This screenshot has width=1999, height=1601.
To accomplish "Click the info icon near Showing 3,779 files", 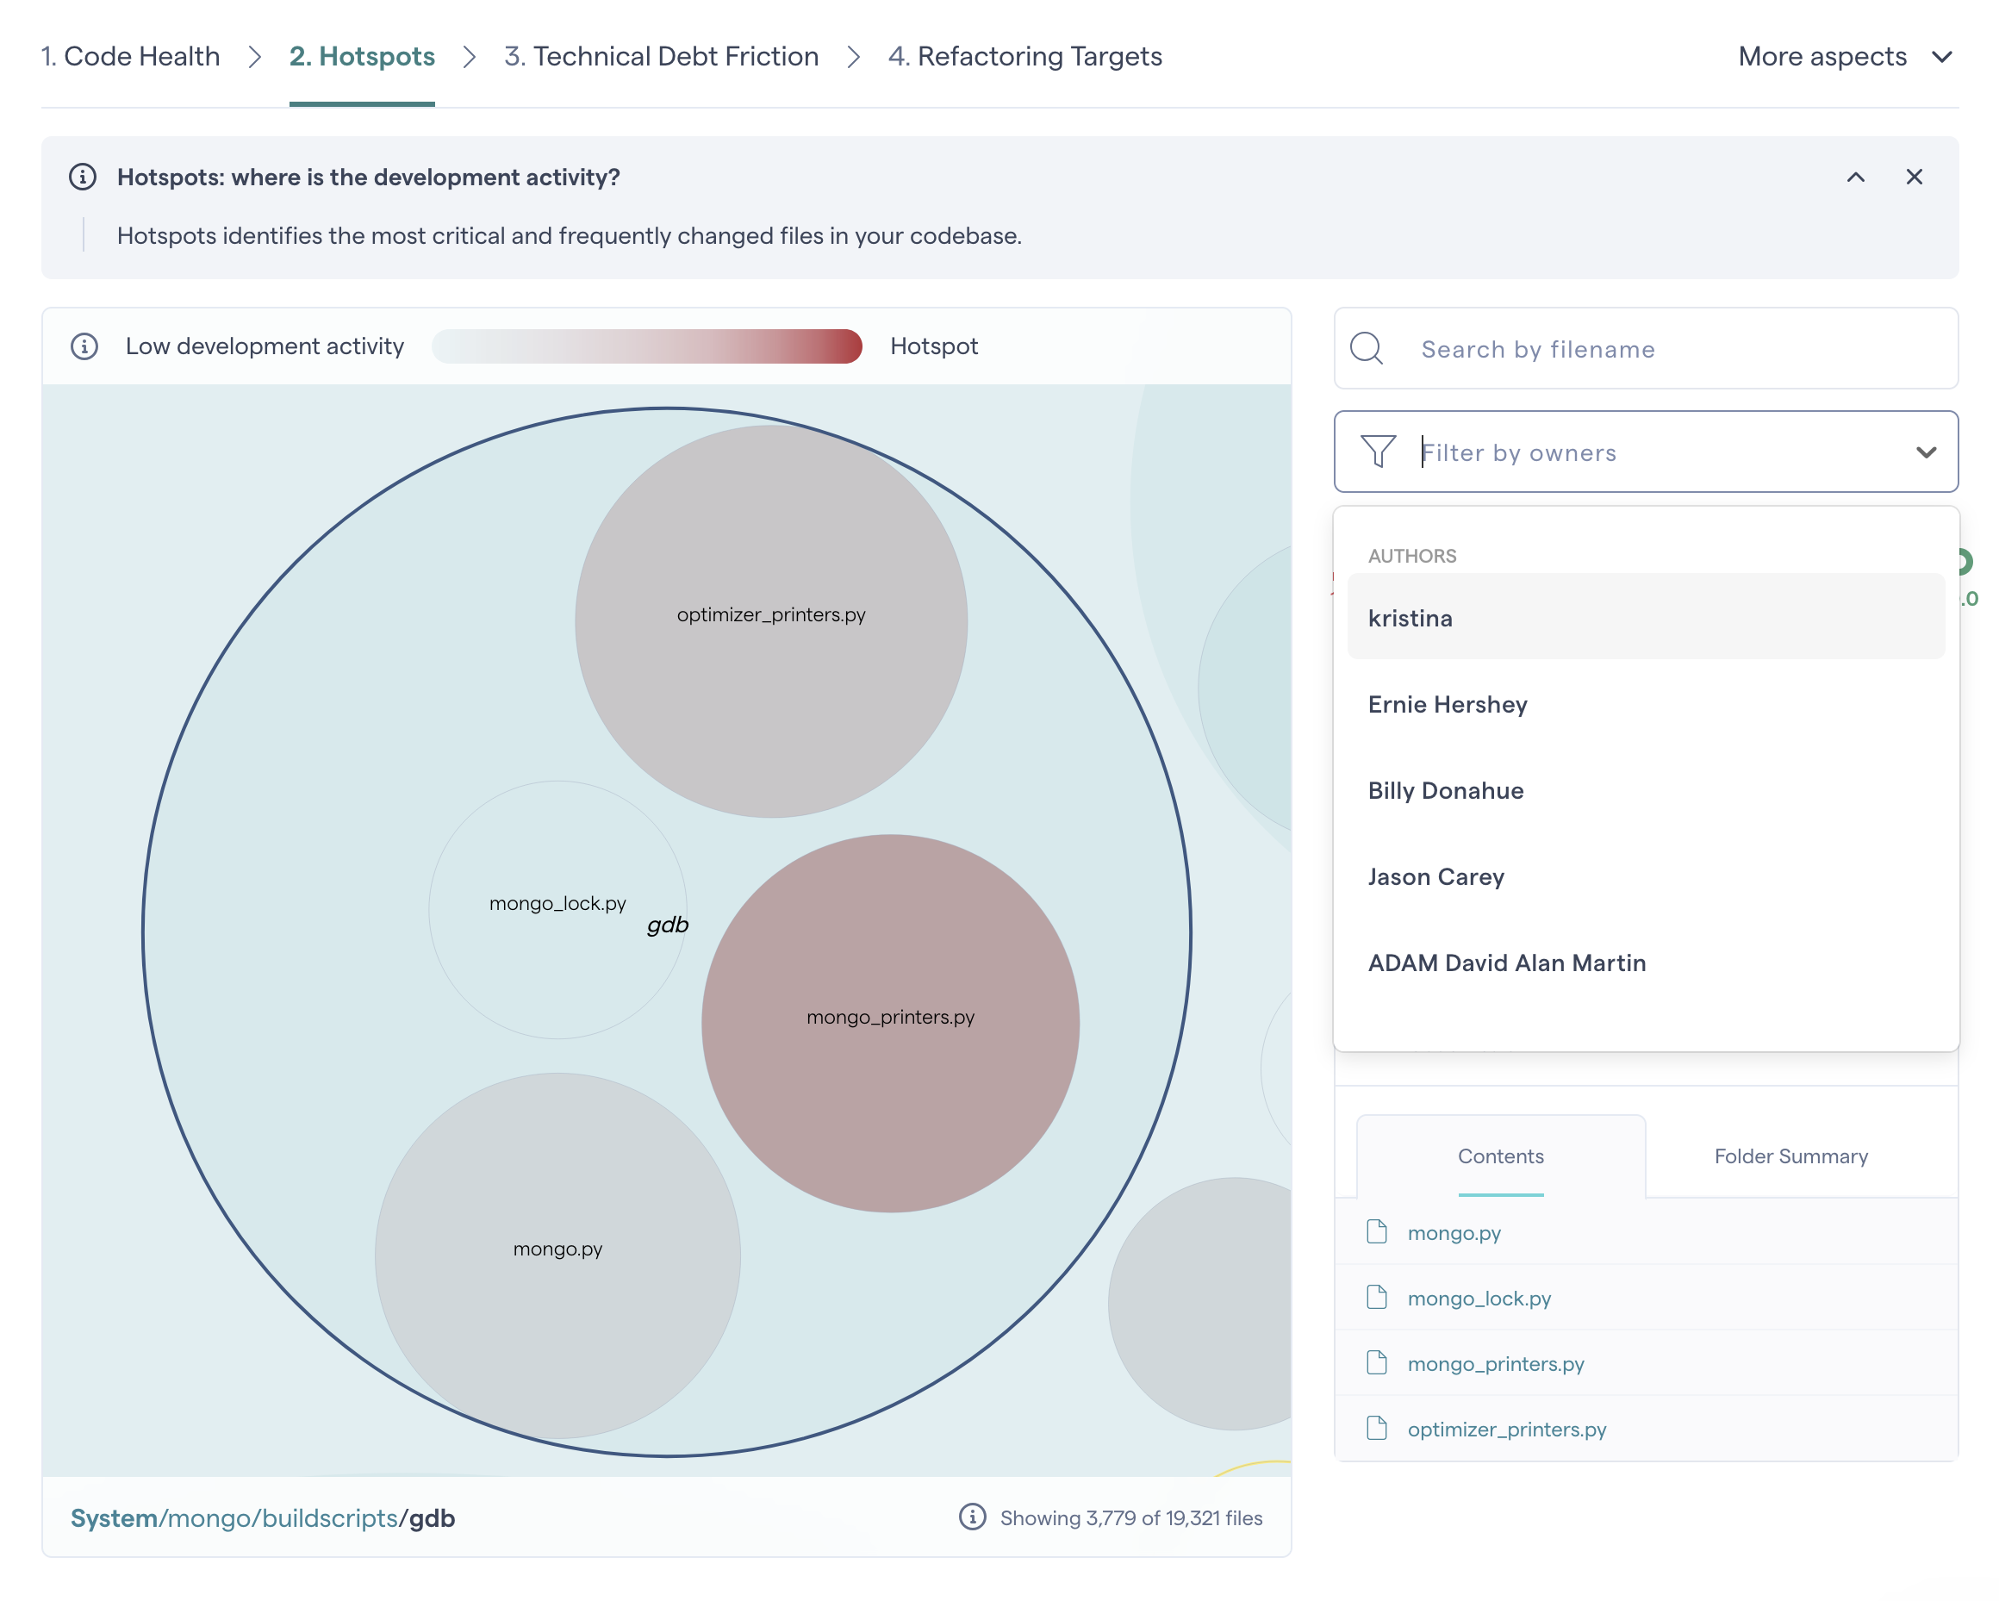I will pos(972,1517).
